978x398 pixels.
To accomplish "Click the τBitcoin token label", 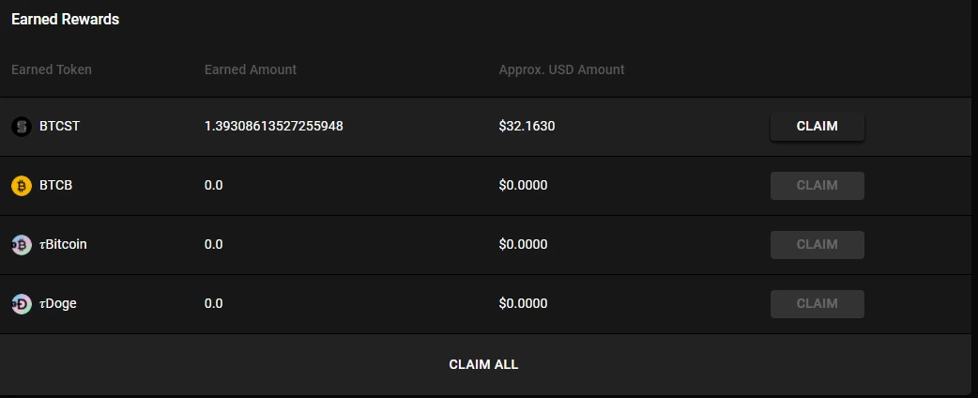I will (63, 245).
